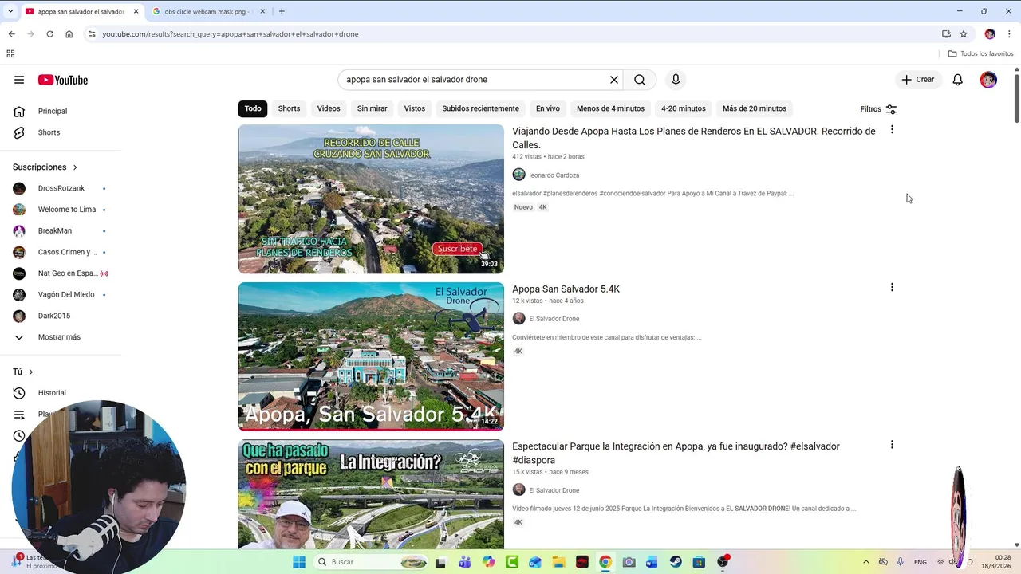Viewport: 1021px width, 574px height.
Task: Select the Videos filter chip
Action: (x=329, y=108)
